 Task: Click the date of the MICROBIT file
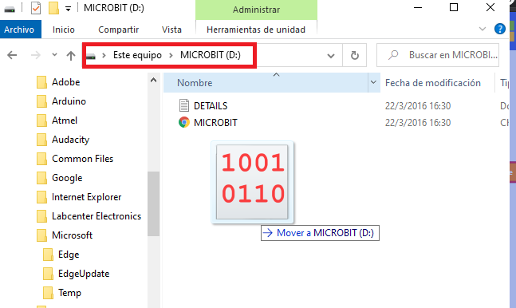tap(418, 123)
